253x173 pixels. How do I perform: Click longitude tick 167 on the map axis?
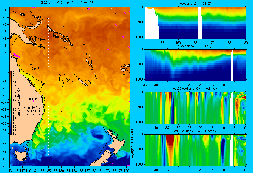pyautogui.click(x=87, y=170)
